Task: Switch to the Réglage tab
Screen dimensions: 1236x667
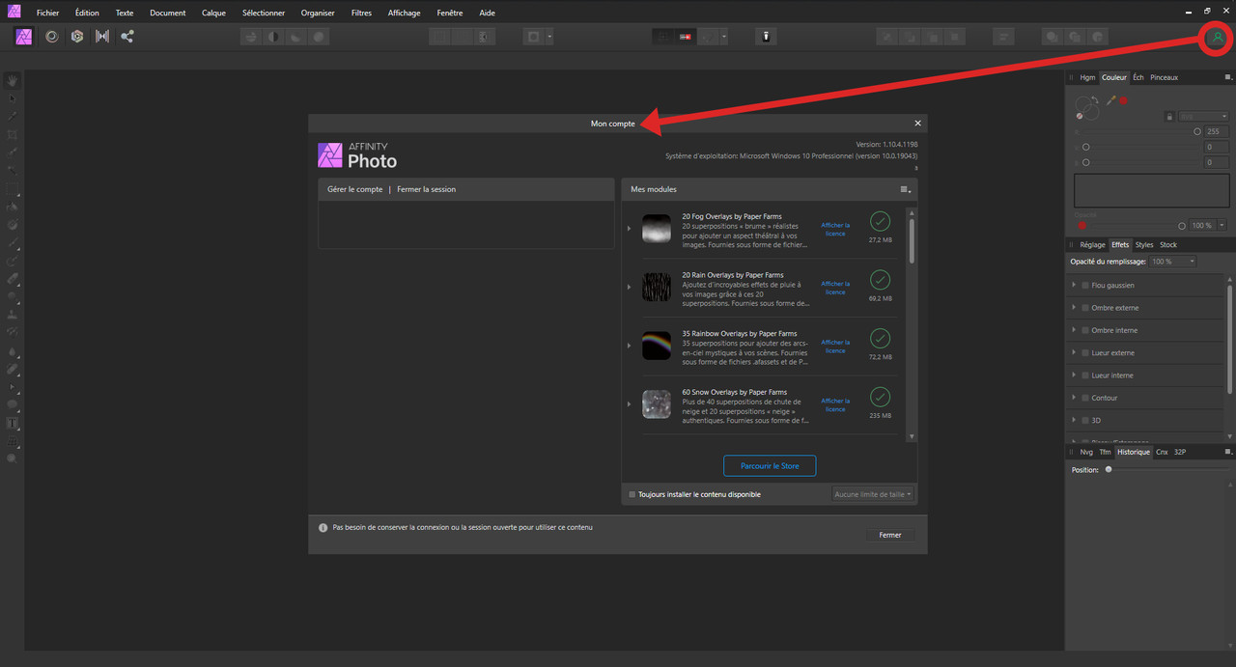Action: click(1092, 245)
